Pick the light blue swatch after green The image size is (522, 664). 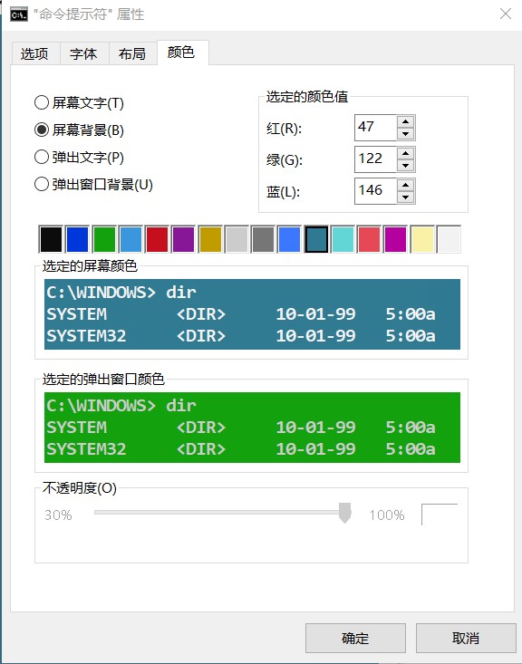click(130, 239)
